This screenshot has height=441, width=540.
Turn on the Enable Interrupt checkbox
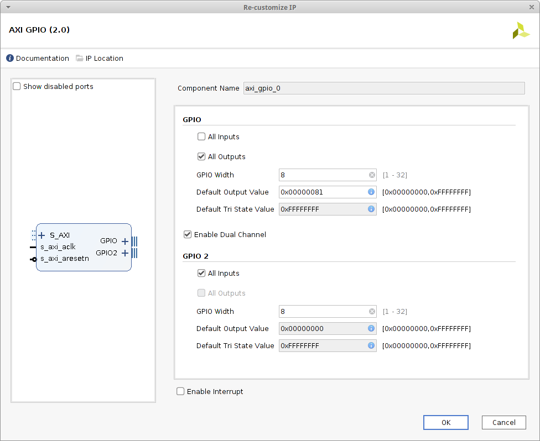(180, 392)
